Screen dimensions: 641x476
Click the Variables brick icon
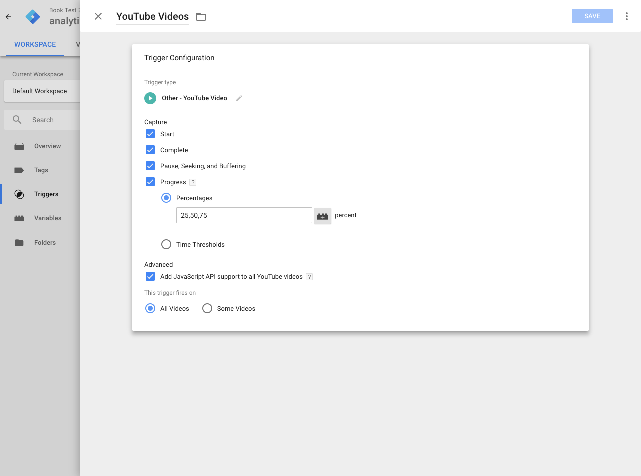click(x=19, y=218)
